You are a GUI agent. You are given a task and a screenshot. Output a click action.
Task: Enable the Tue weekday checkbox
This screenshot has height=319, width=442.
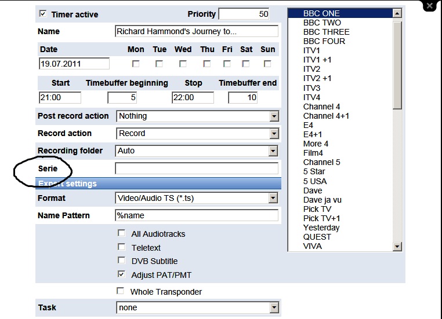[159, 64]
